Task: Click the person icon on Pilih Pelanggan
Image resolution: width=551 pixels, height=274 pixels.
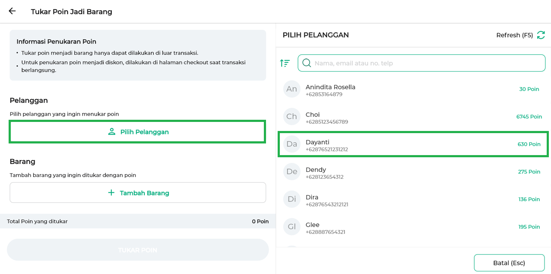Action: (x=112, y=132)
